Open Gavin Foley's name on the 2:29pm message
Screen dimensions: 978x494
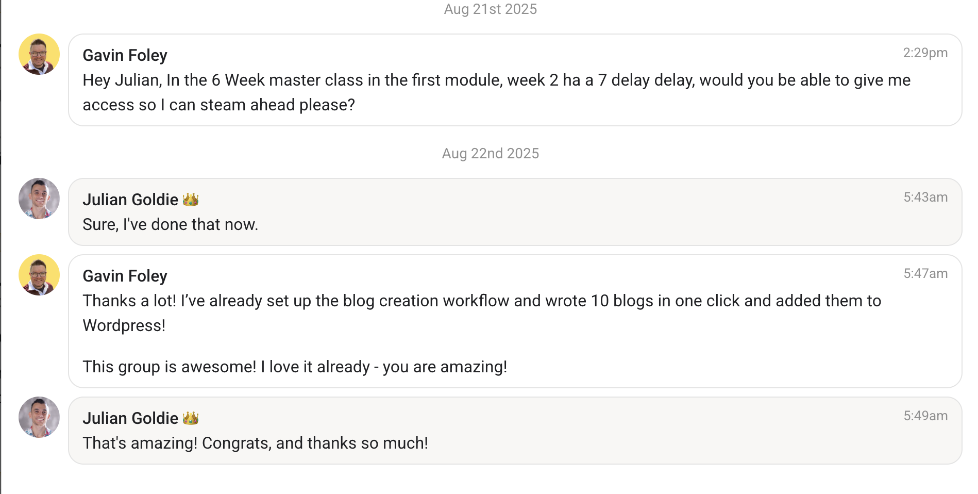coord(125,55)
